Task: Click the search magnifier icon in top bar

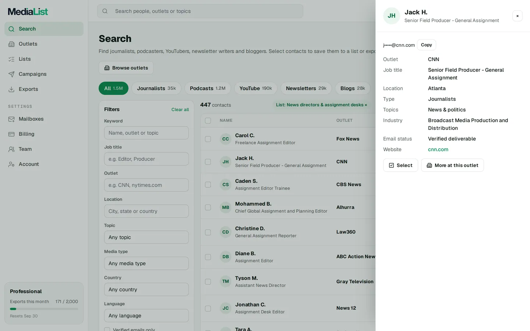Action: click(x=105, y=11)
